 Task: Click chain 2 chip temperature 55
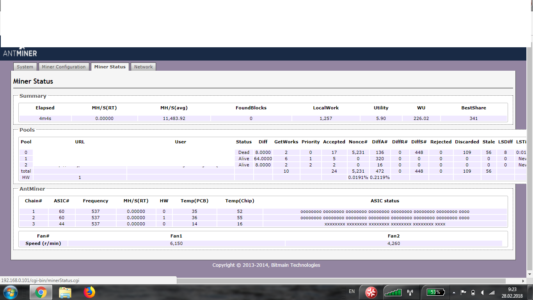pyautogui.click(x=240, y=218)
